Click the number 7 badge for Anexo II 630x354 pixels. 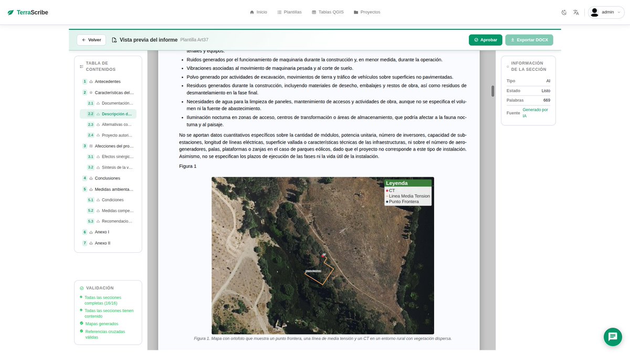(x=85, y=243)
